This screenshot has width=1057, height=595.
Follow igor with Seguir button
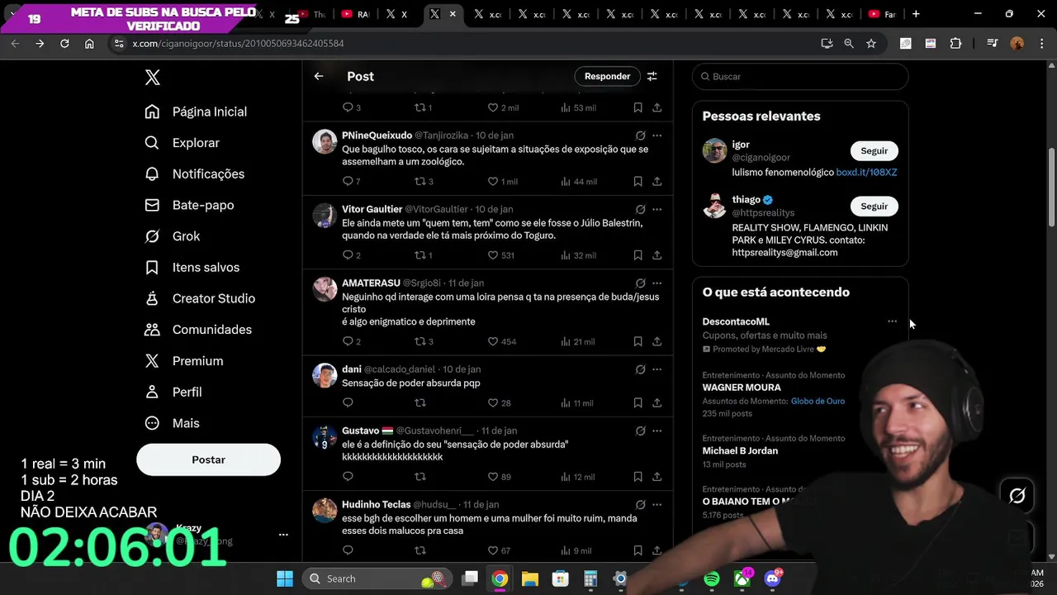[874, 150]
